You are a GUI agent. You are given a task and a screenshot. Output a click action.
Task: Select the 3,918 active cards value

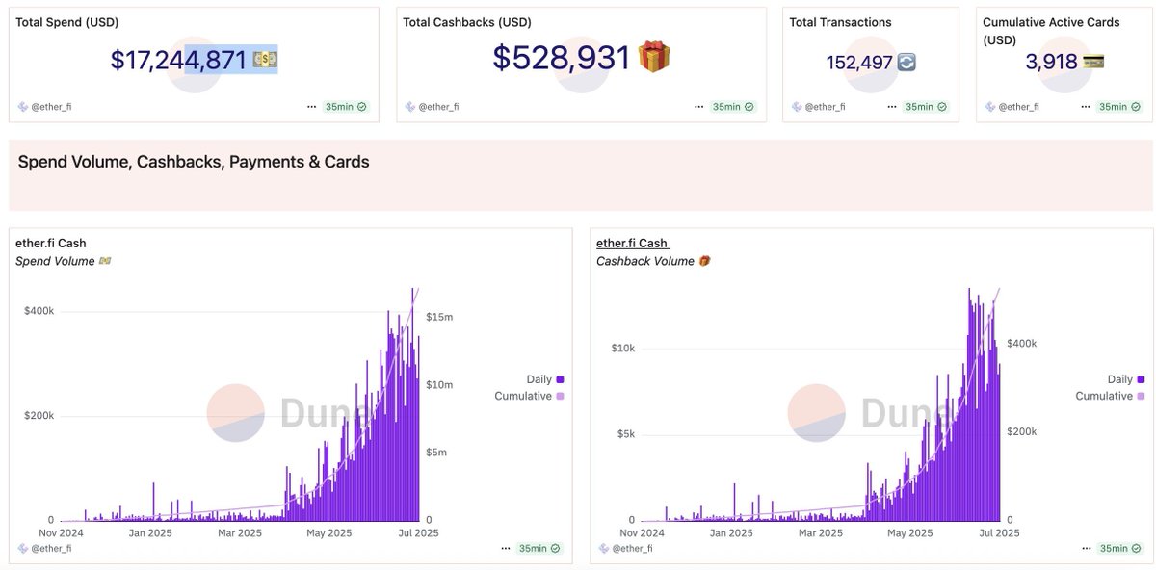coord(1051,63)
